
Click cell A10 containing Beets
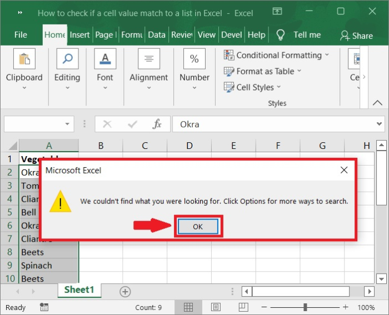(49, 278)
